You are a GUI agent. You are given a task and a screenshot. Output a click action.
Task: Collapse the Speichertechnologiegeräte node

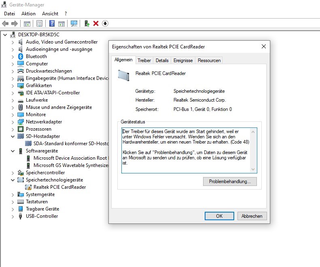[13, 180]
